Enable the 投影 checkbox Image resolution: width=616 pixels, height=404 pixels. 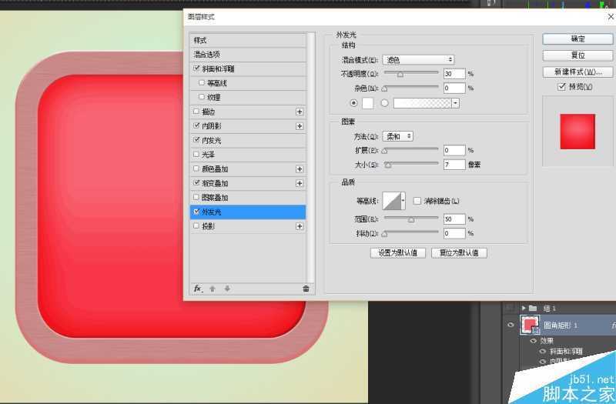196,225
